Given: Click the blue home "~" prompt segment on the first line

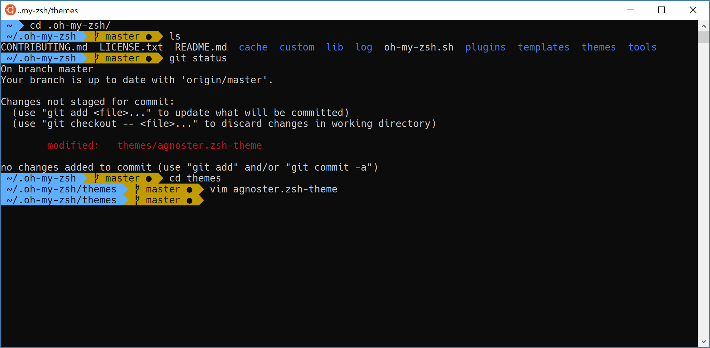Looking at the screenshot, I should click(10, 26).
